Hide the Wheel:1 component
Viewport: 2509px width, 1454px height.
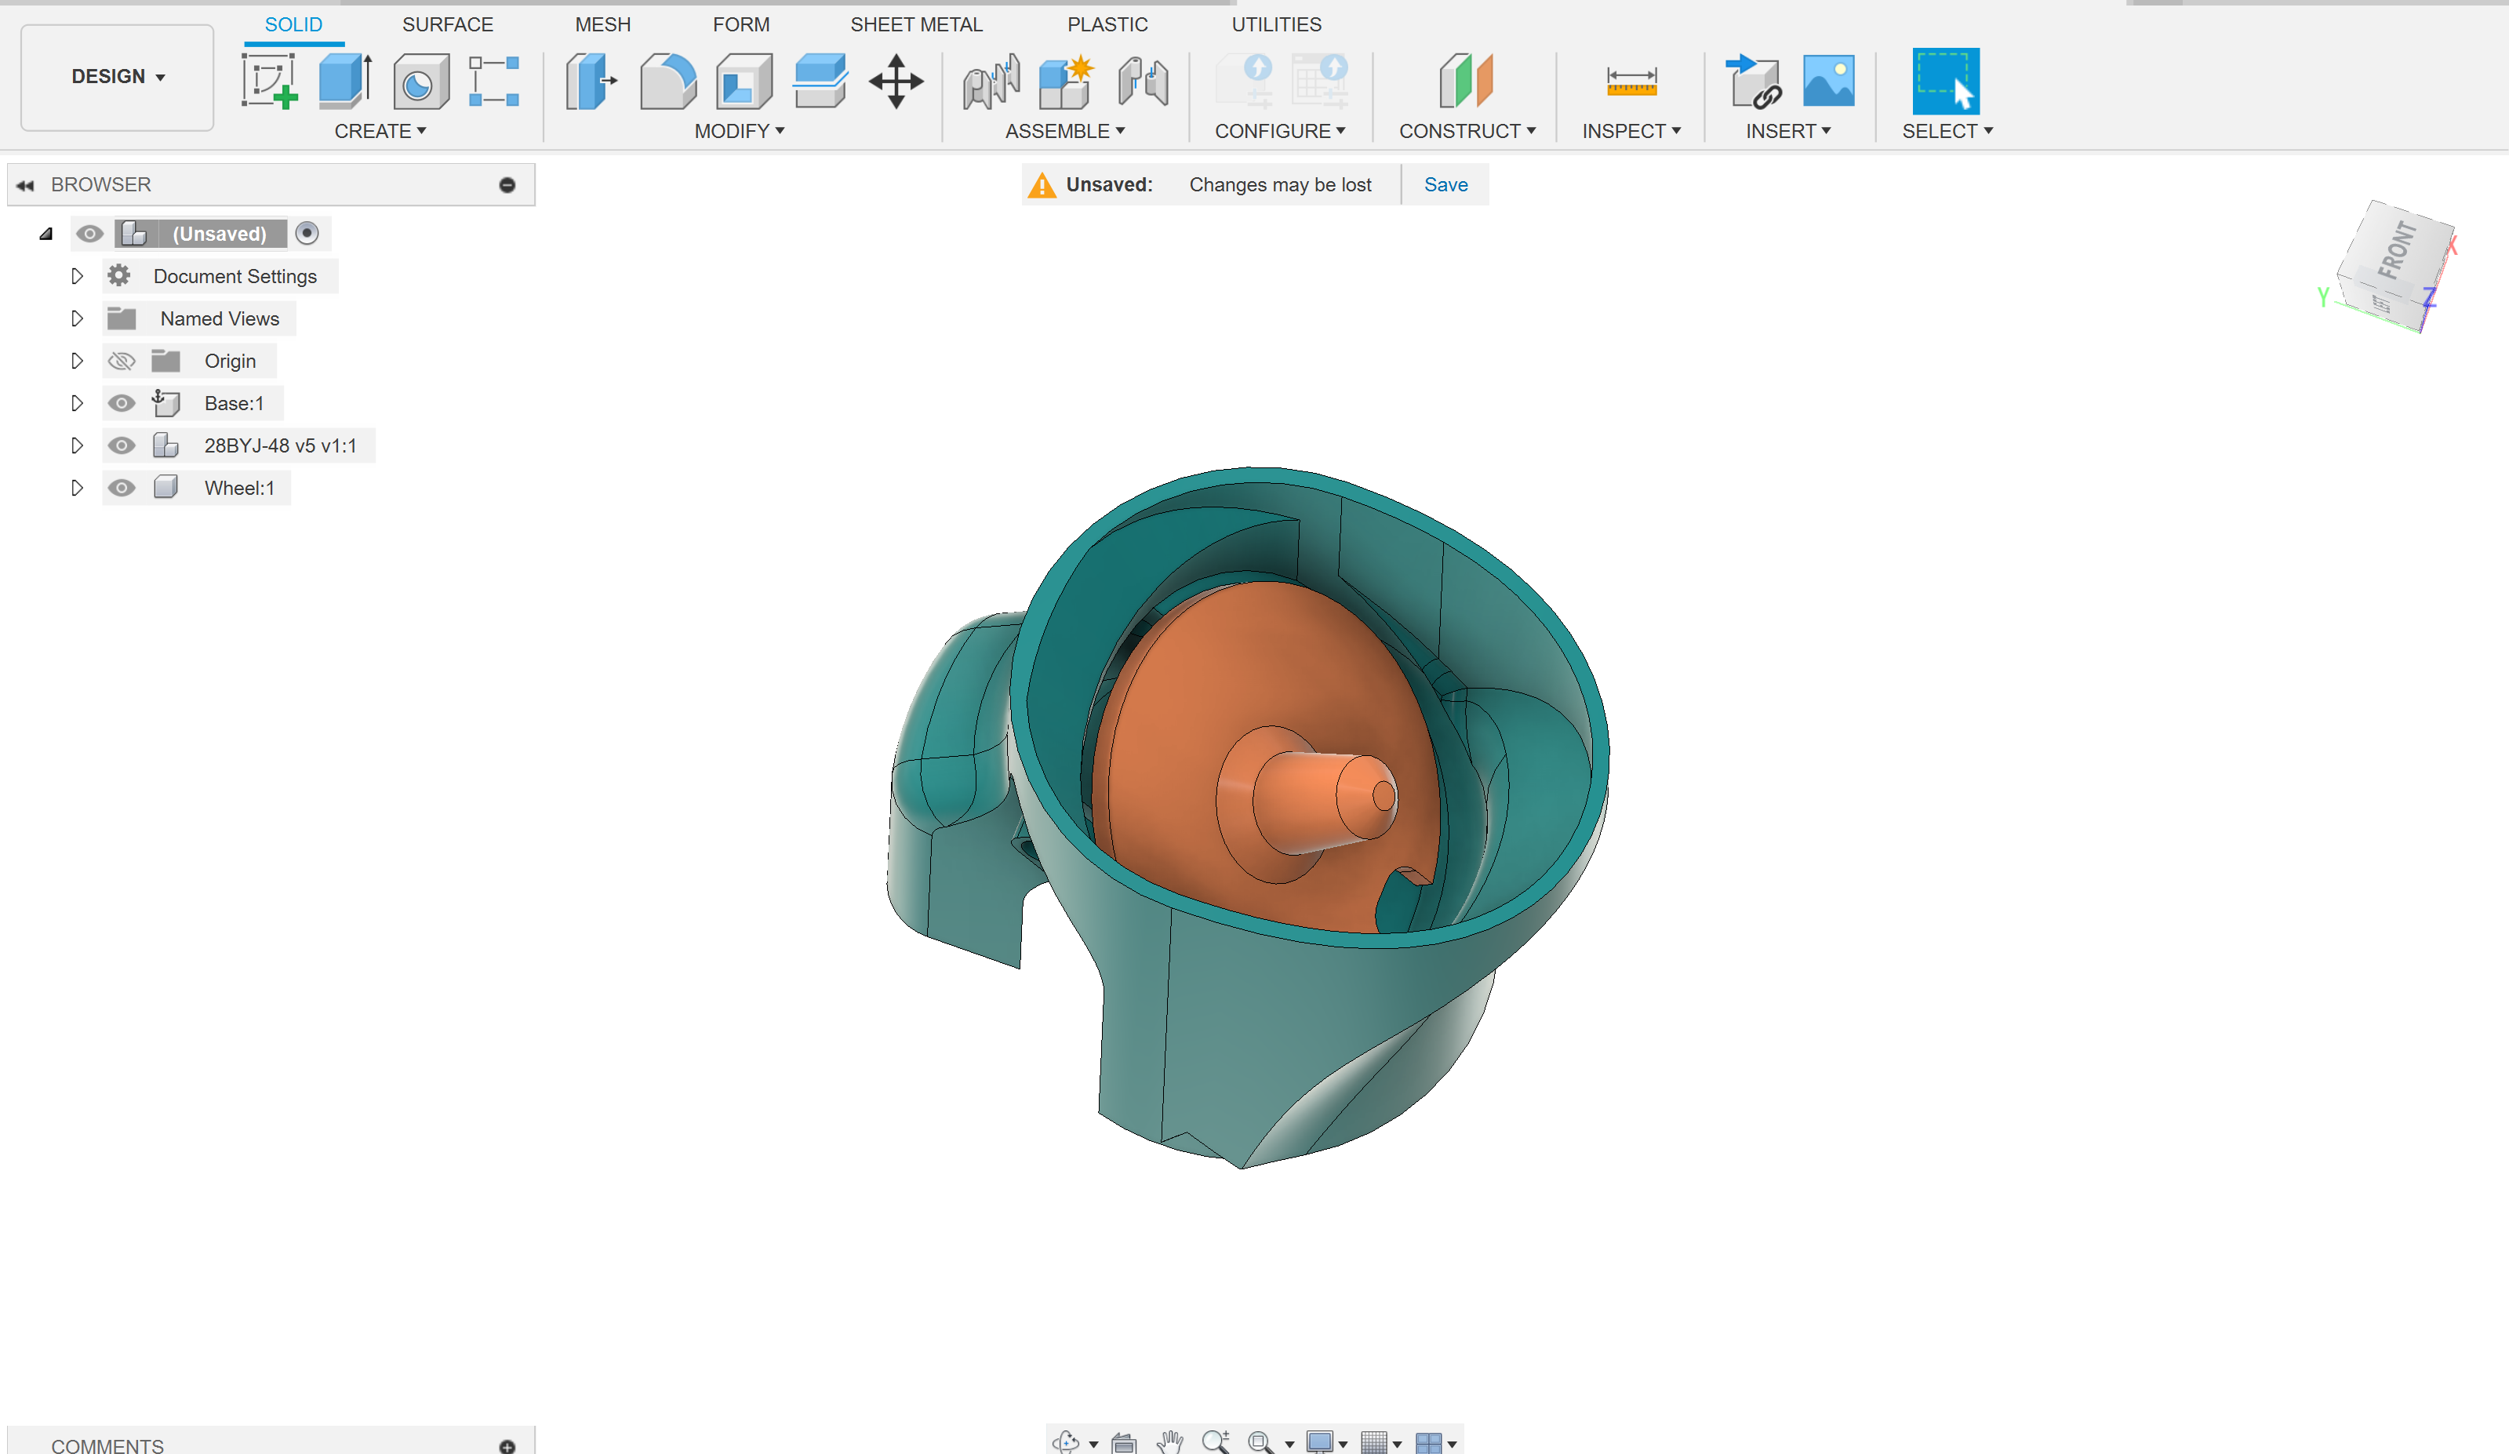pos(122,488)
